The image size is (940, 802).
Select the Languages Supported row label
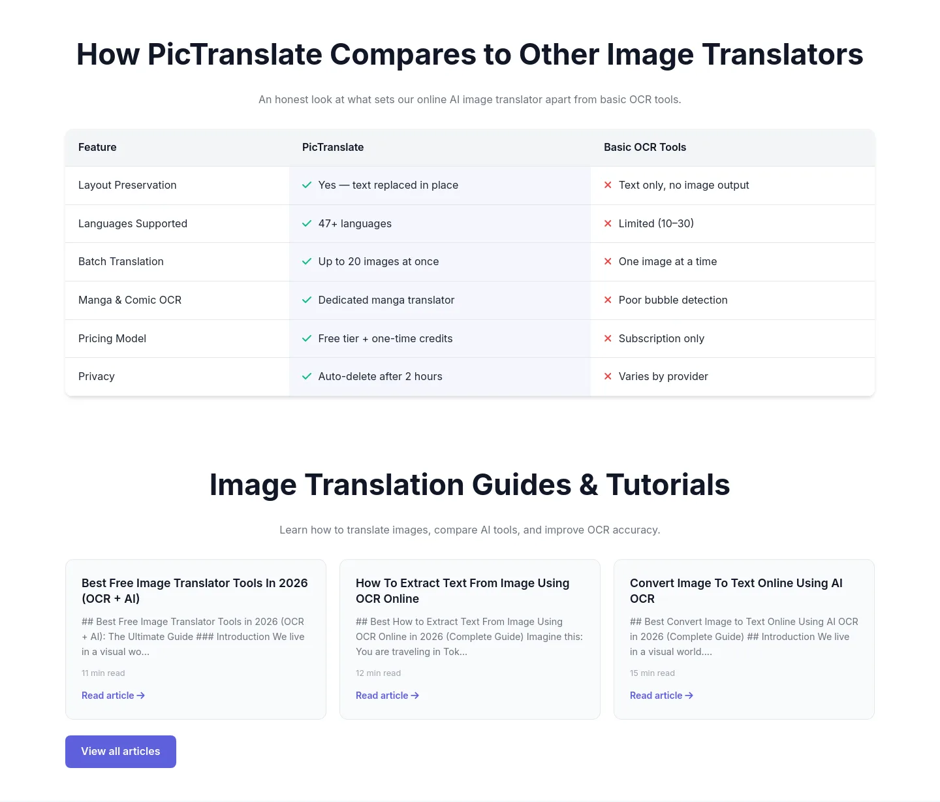pos(133,223)
